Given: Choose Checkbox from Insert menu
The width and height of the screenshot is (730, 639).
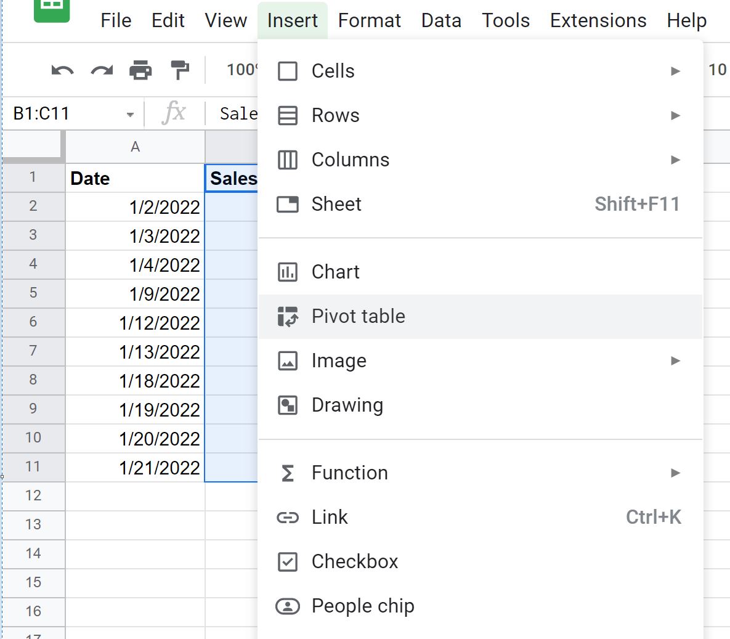Looking at the screenshot, I should click(480, 562).
